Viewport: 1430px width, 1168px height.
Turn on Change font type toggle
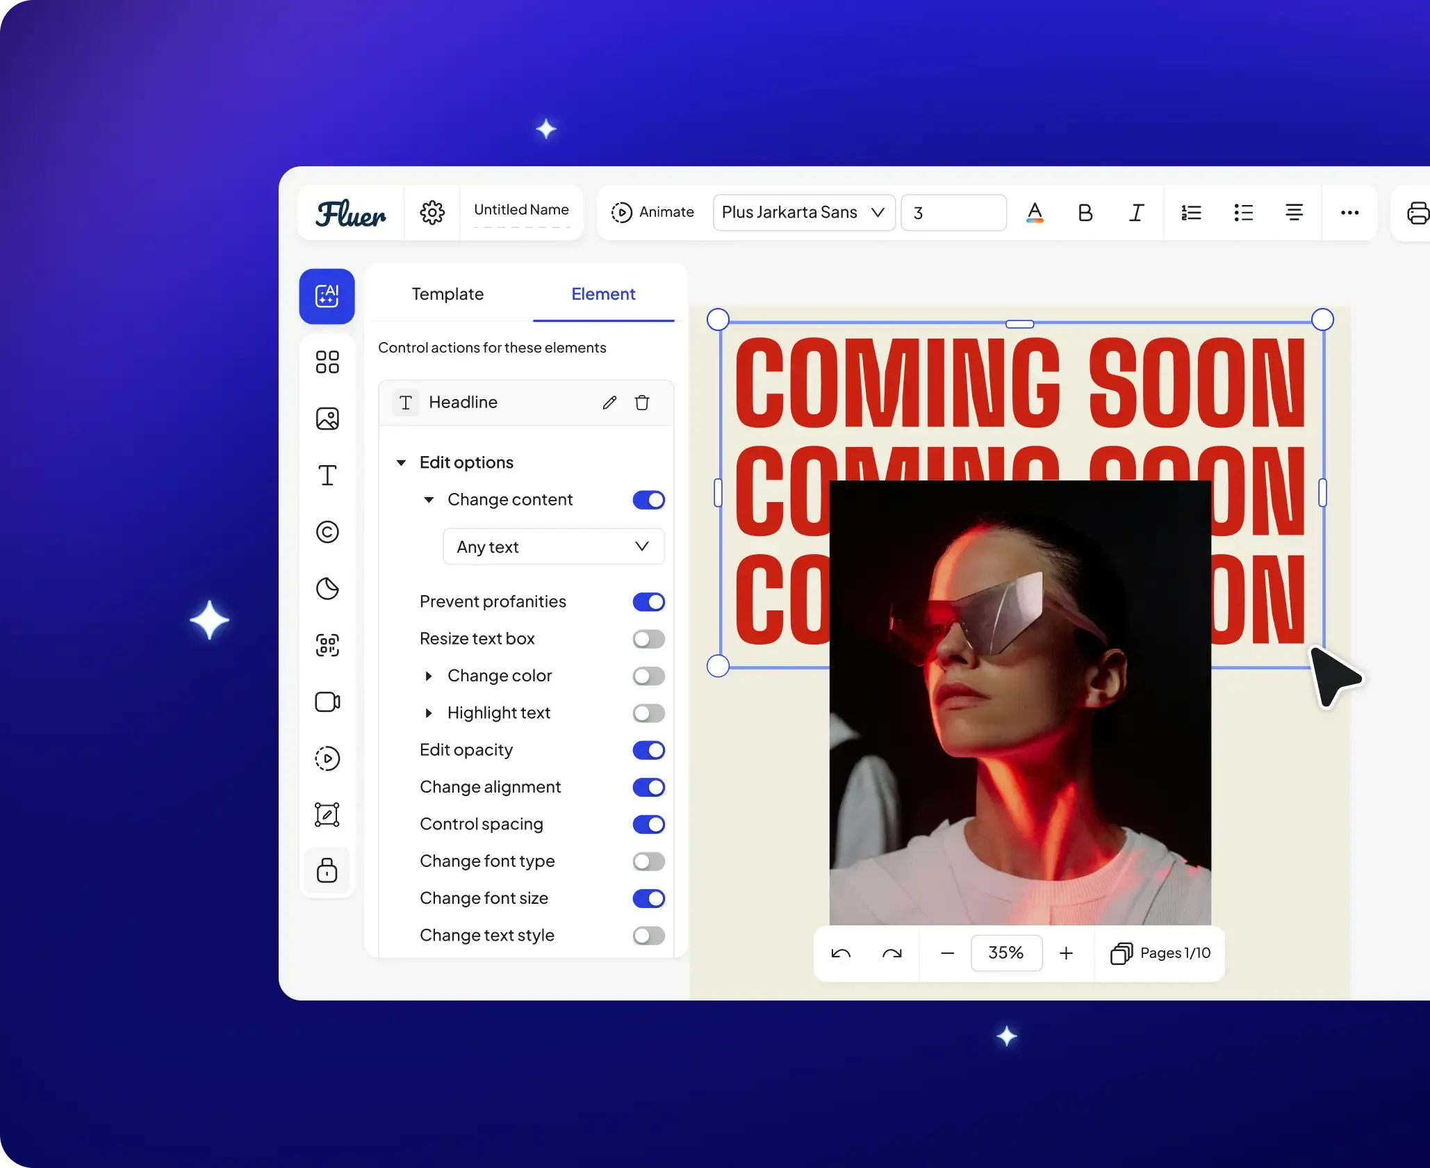coord(648,861)
